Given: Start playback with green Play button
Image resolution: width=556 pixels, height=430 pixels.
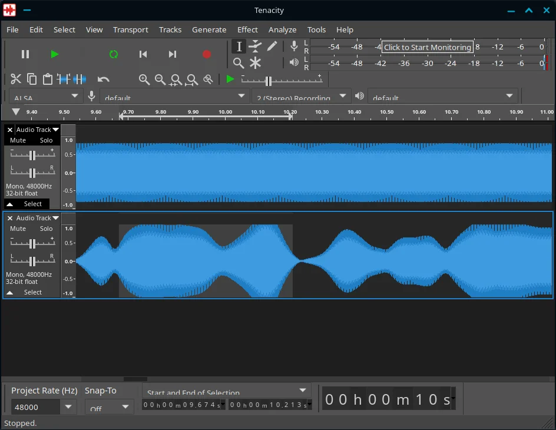Looking at the screenshot, I should pyautogui.click(x=54, y=54).
